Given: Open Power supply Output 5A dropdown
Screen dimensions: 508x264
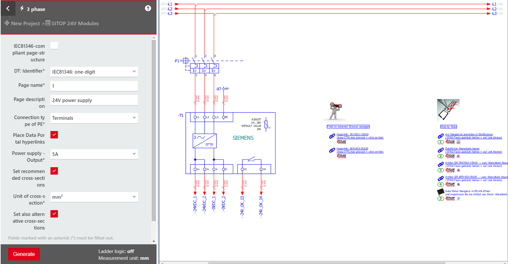Looking at the screenshot, I should coord(94,154).
